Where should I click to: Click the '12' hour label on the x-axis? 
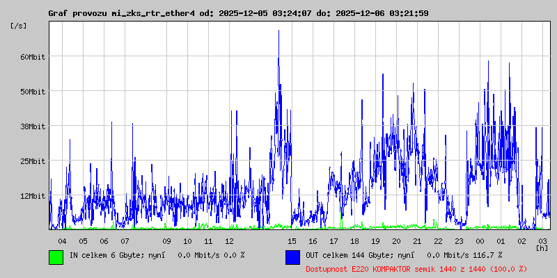click(230, 241)
